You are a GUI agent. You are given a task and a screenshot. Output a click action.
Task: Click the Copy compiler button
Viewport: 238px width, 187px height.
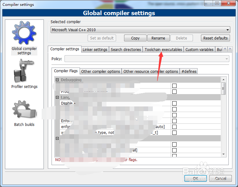point(135,38)
